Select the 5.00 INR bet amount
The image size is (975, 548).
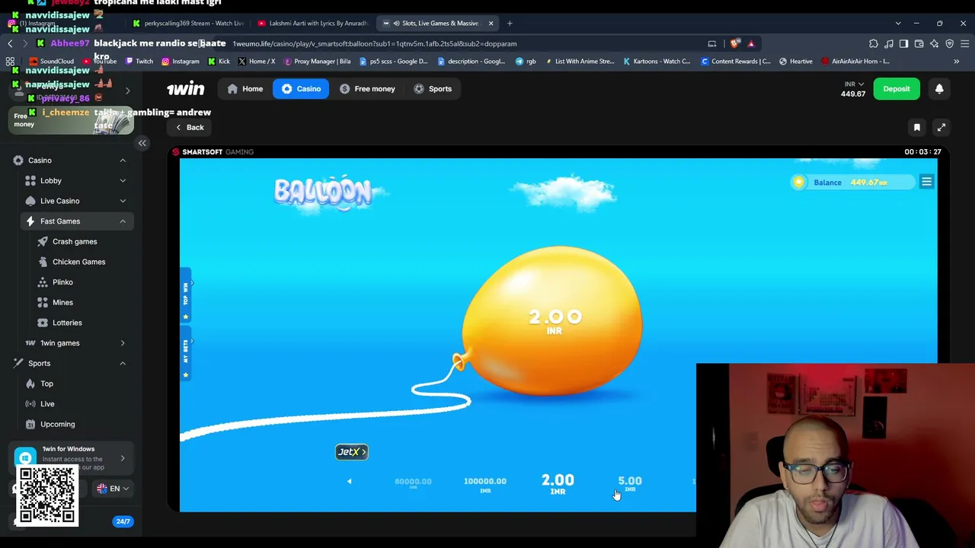[x=630, y=483]
